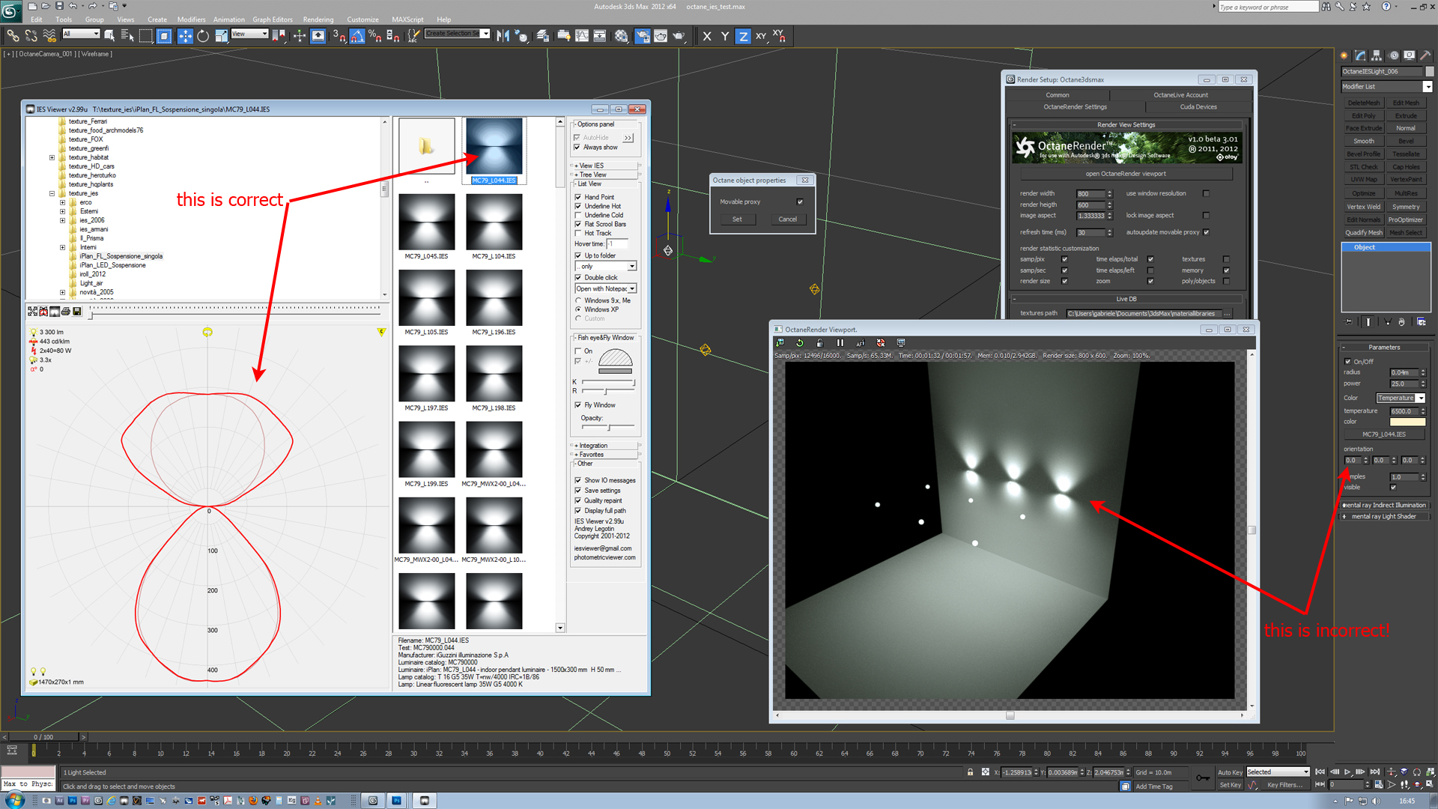Viewport: 1438px width, 809px height.
Task: Select Windows 9x, Me radio button
Action: [578, 300]
